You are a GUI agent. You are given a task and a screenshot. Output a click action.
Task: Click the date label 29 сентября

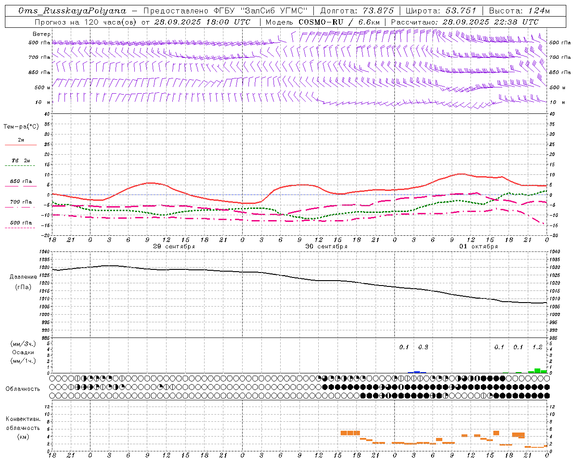(x=174, y=247)
